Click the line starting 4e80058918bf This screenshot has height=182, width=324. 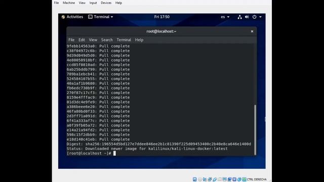(98, 60)
